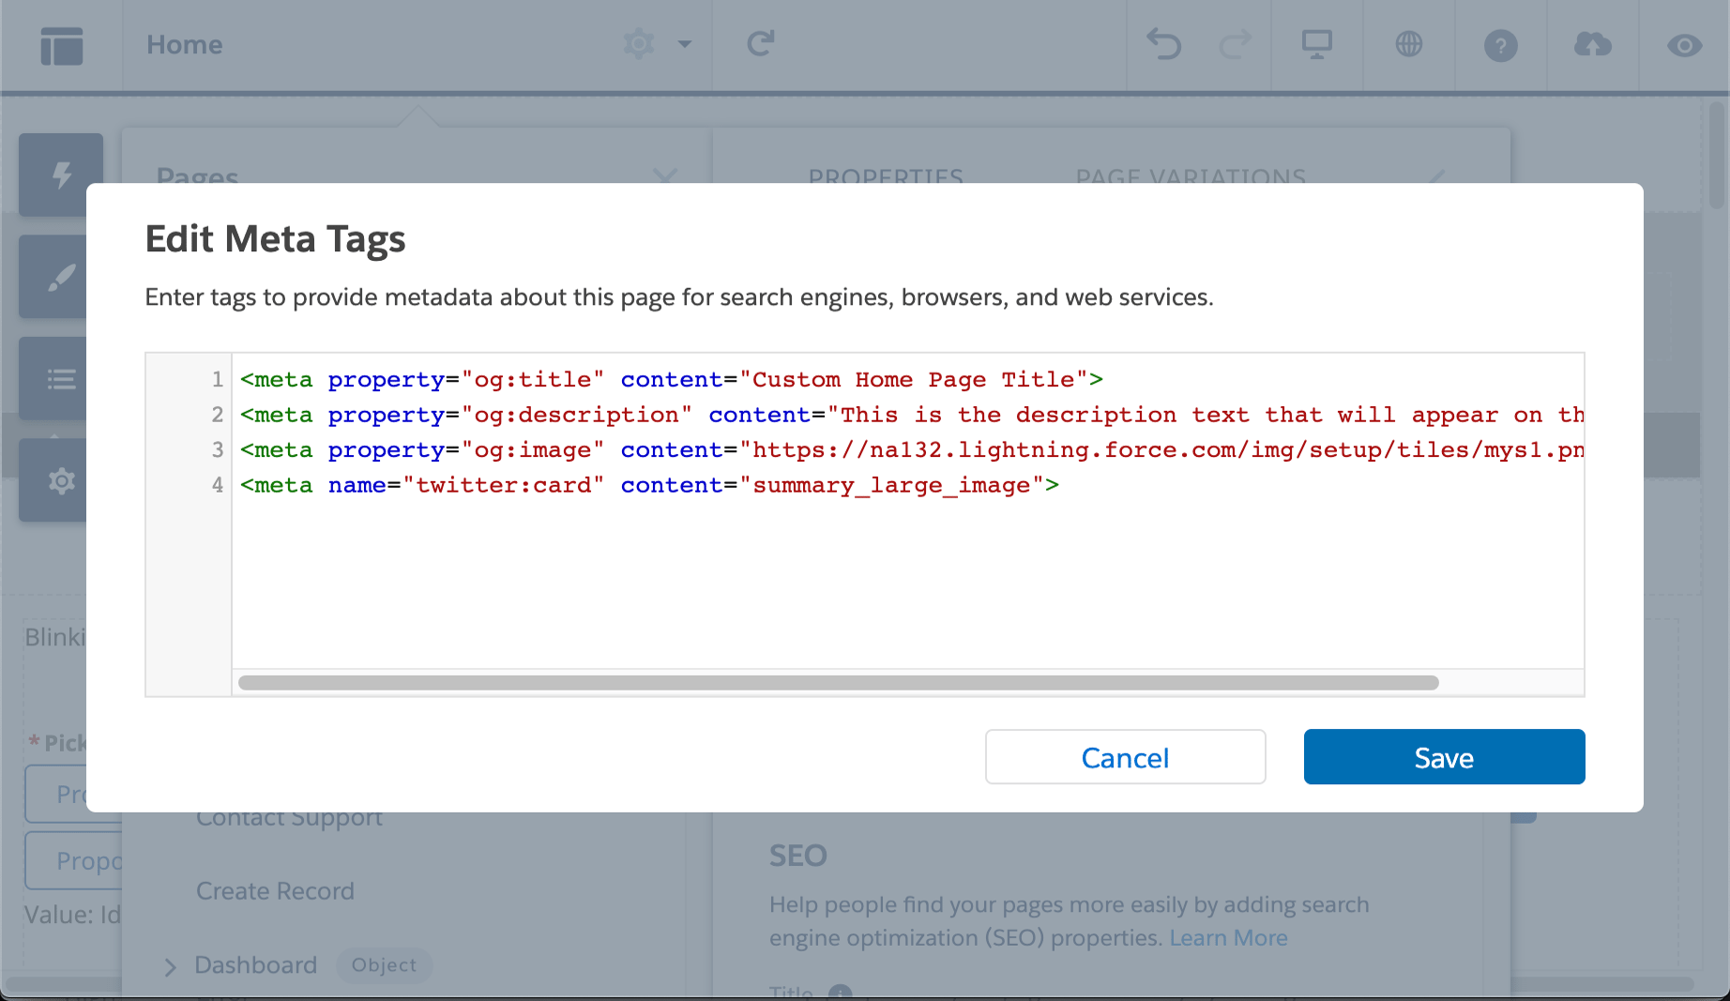The width and height of the screenshot is (1730, 1001).
Task: Select the Create Record page
Action: pyautogui.click(x=275, y=890)
